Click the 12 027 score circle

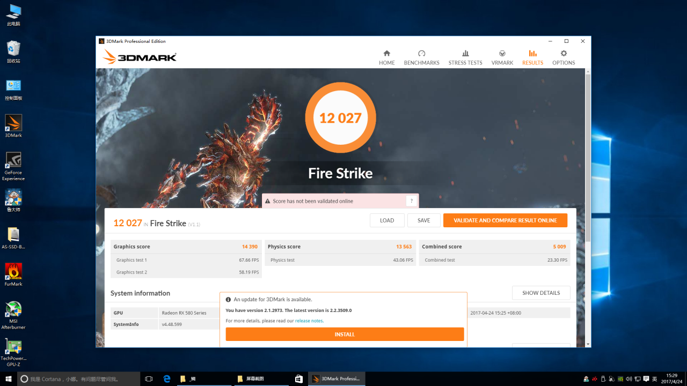click(x=340, y=118)
